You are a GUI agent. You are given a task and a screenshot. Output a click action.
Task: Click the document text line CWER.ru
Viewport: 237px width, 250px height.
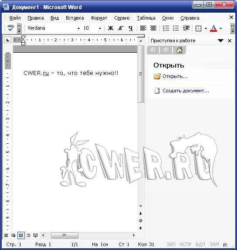pyautogui.click(x=71, y=73)
